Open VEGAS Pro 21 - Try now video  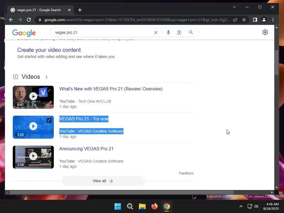[x=84, y=119]
